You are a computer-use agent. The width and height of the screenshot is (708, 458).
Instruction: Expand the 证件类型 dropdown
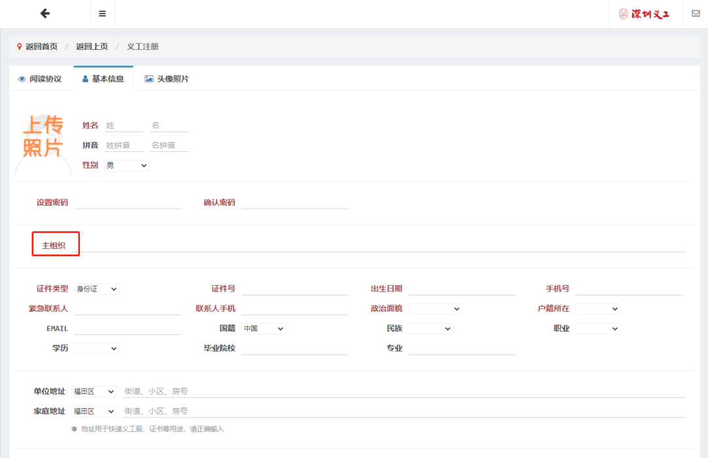click(x=96, y=289)
